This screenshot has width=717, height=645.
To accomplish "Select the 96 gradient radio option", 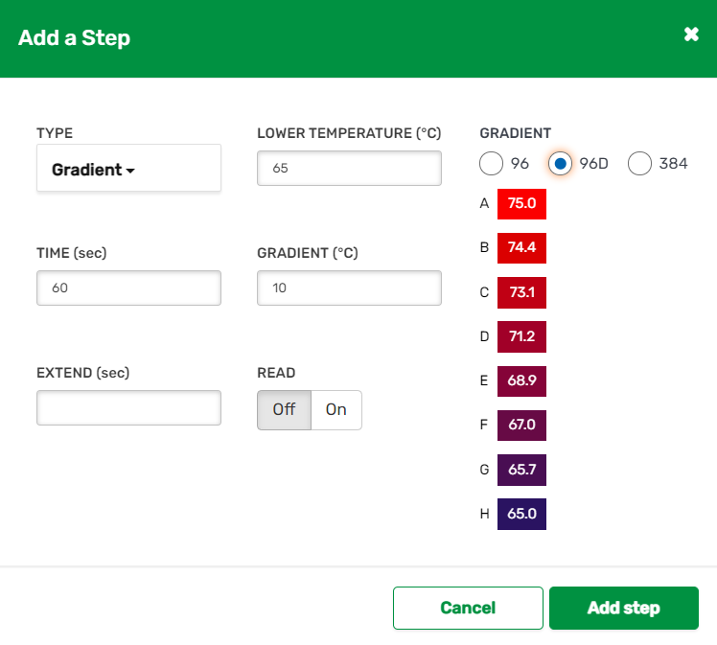I will coord(492,163).
